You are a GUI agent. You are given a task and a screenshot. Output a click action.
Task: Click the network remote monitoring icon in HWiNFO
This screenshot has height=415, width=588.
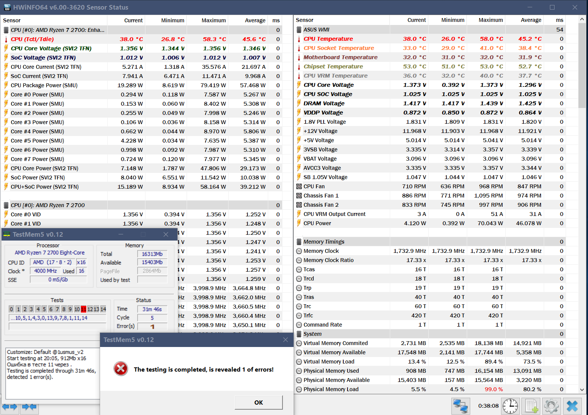click(460, 406)
